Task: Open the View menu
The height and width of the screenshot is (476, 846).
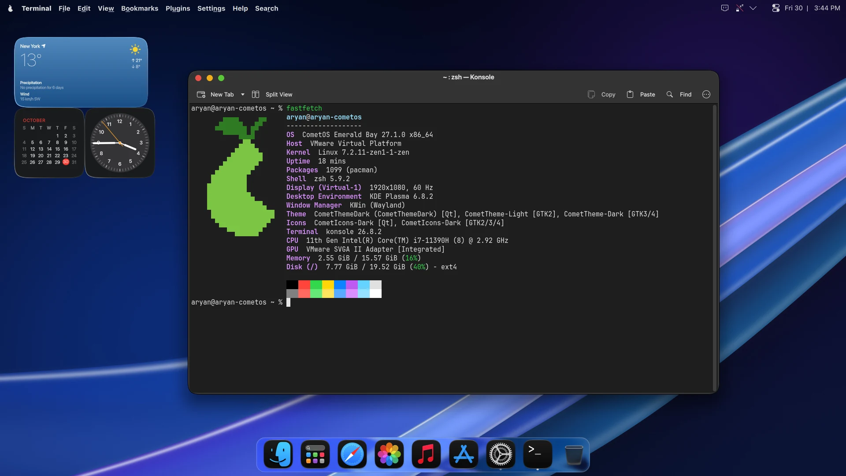Action: click(x=106, y=8)
